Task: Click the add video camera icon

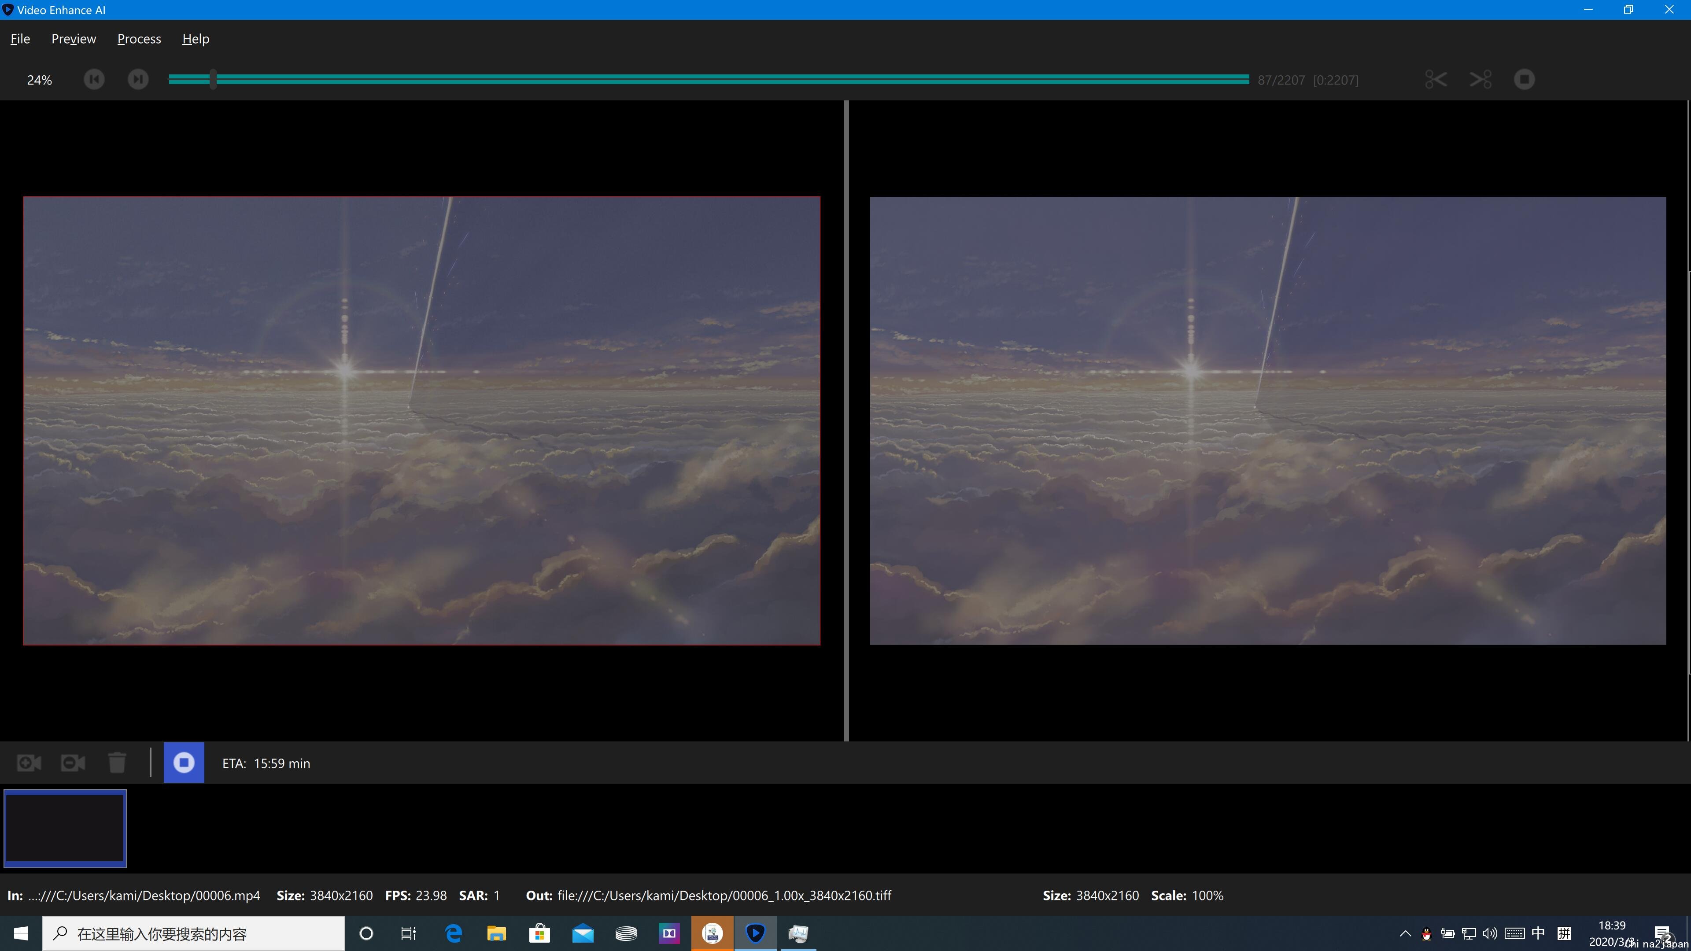Action: pos(29,763)
